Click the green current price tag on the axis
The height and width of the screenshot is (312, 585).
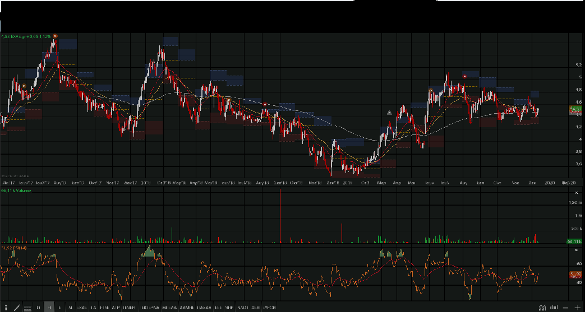click(575, 109)
